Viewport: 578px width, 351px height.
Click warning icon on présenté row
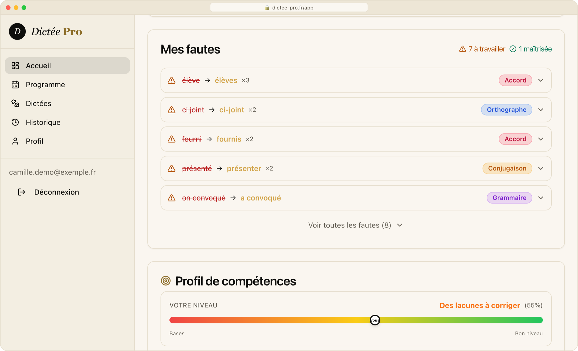tap(172, 168)
